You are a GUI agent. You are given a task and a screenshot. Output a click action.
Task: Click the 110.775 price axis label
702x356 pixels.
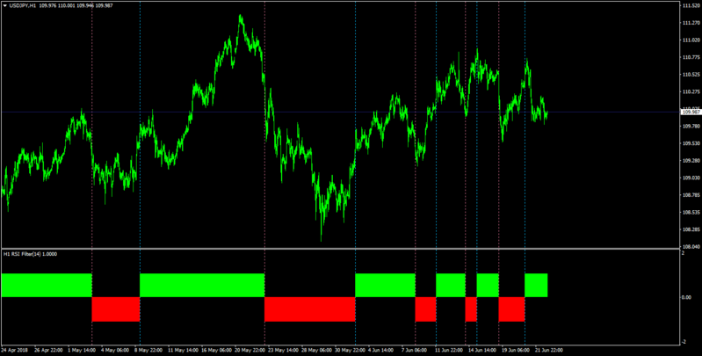click(691, 57)
